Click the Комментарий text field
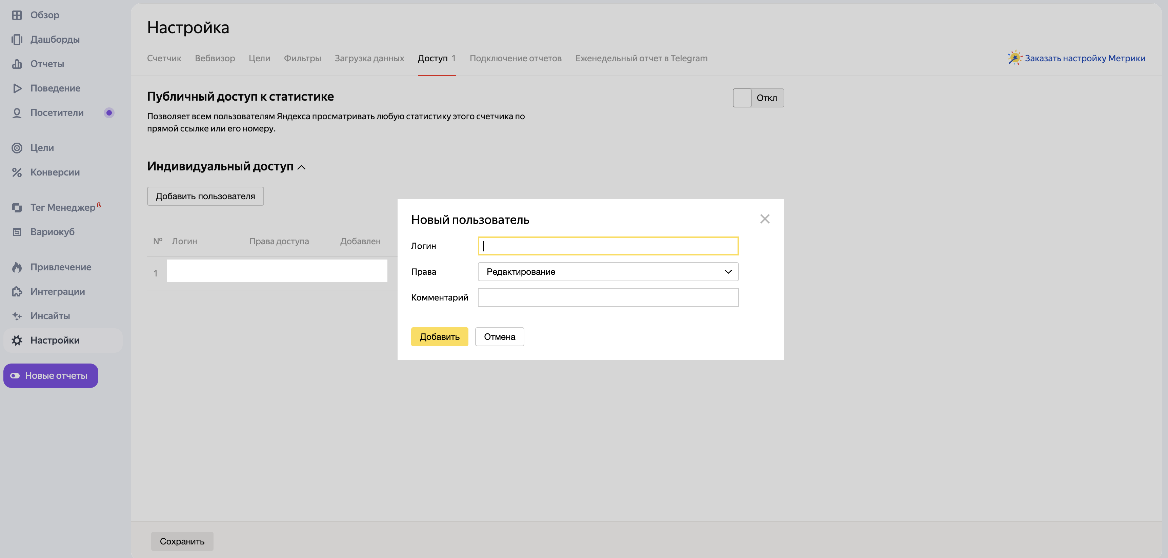Screen dimensions: 1168x558 click(608, 297)
